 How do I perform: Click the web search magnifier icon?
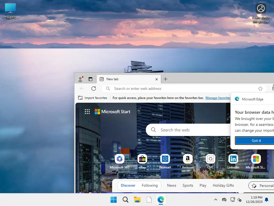[153, 130]
